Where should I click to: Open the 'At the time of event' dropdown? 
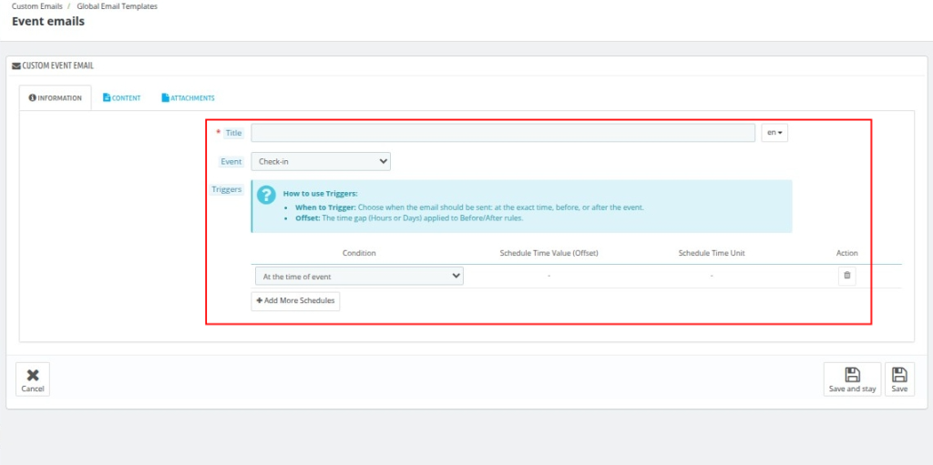pos(359,276)
